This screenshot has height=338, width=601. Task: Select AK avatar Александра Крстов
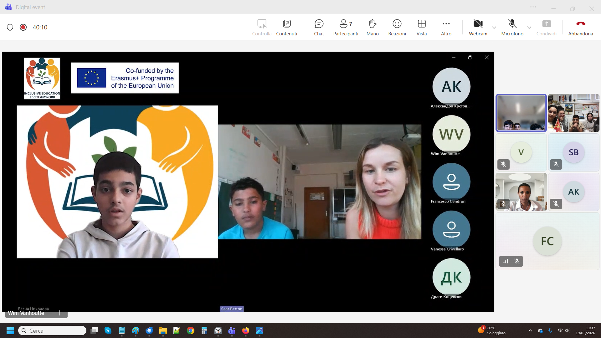pos(451,86)
